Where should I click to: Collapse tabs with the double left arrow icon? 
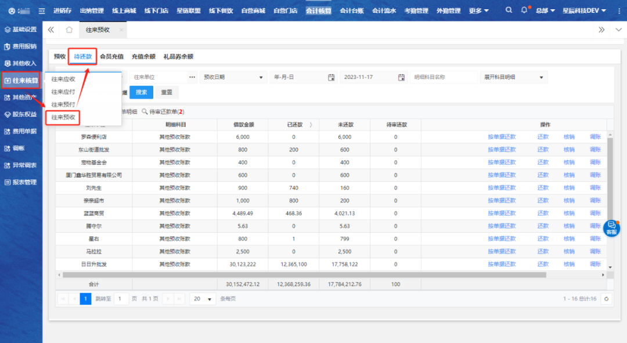[51, 30]
